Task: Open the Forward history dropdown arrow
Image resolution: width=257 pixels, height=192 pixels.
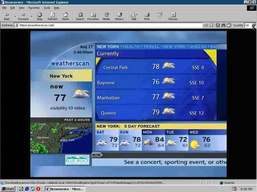Action: click(x=31, y=16)
